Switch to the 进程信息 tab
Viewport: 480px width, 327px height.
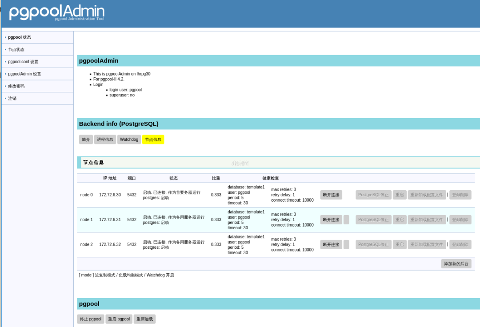105,140
